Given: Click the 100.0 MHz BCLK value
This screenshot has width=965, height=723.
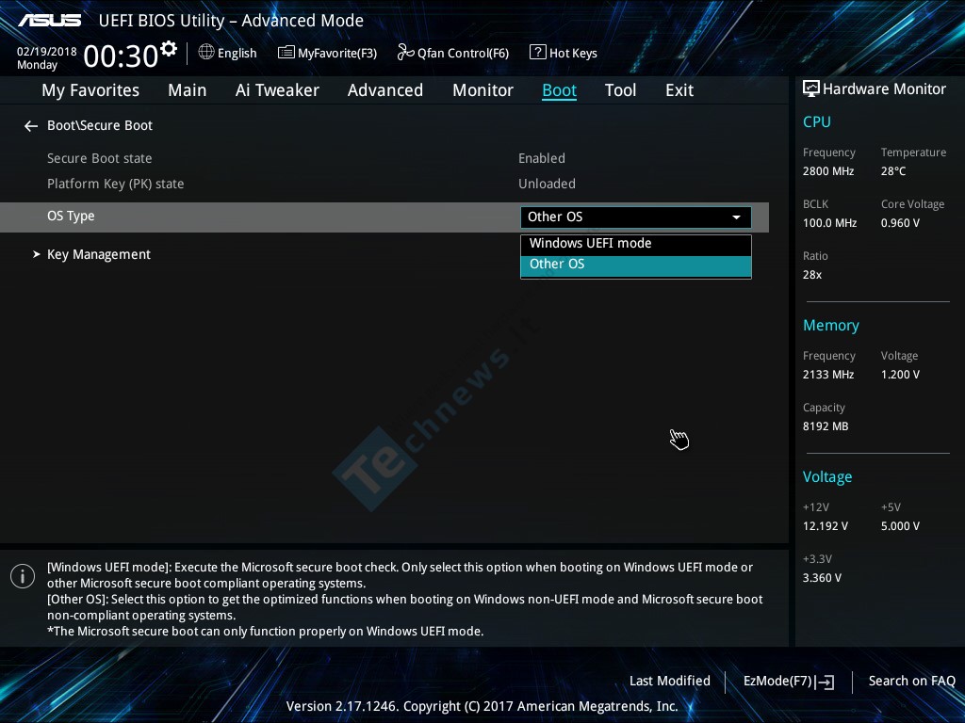Looking at the screenshot, I should pyautogui.click(x=829, y=223).
